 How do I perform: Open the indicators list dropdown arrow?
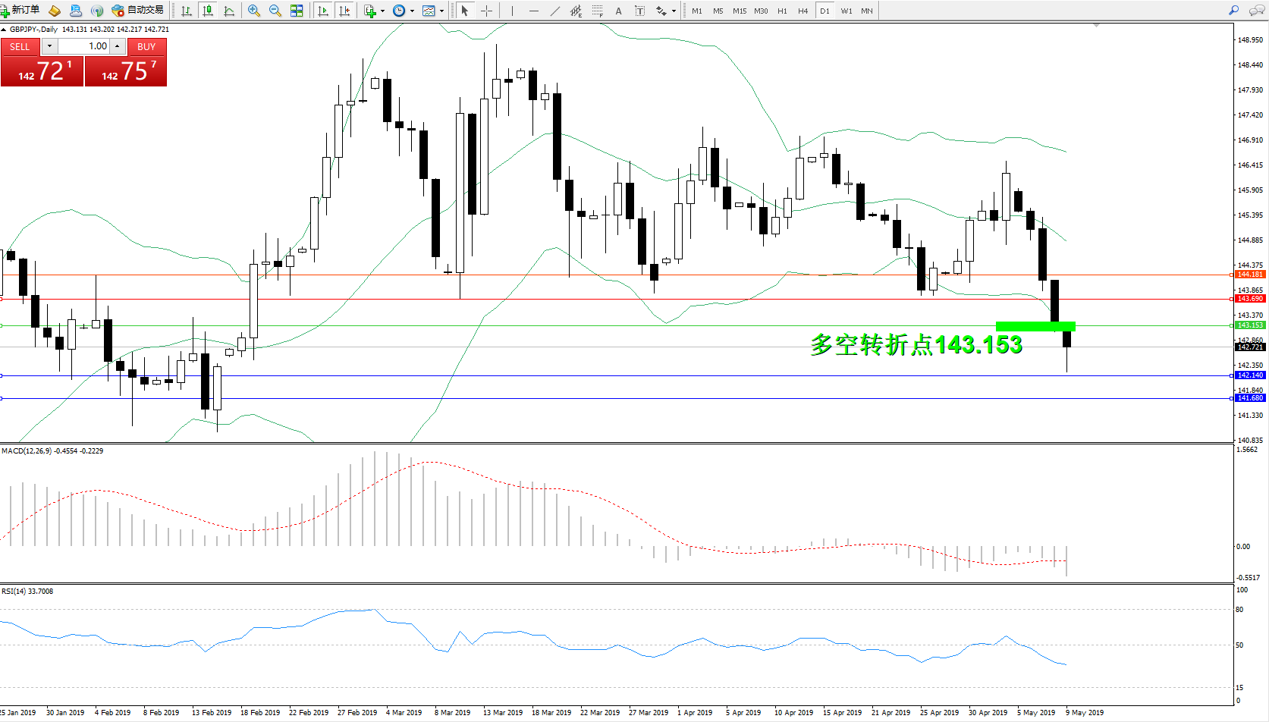[x=382, y=11]
